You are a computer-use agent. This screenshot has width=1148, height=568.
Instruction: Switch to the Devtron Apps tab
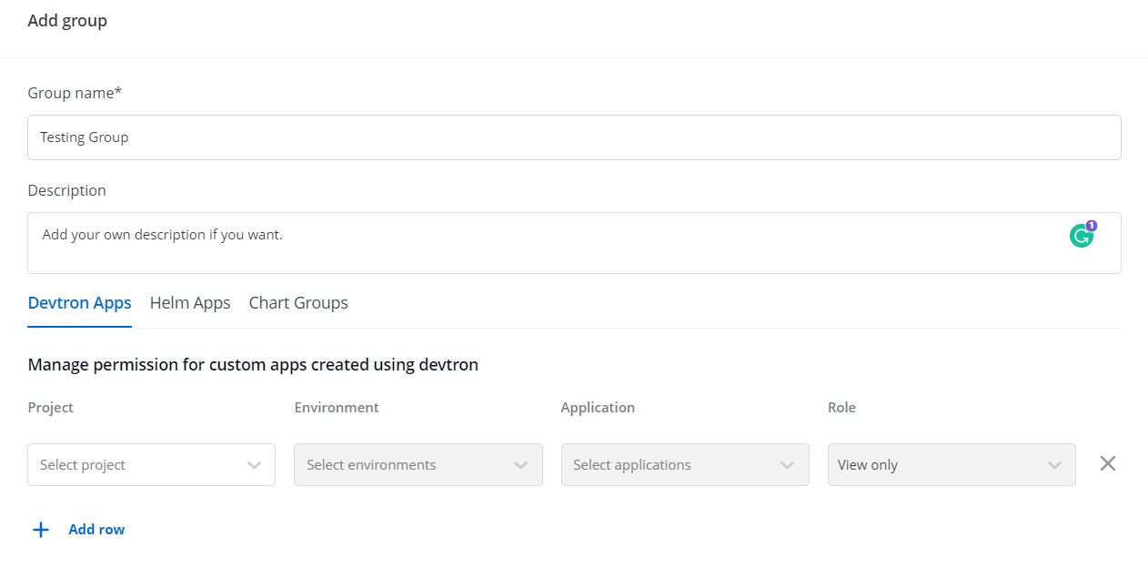coord(79,303)
